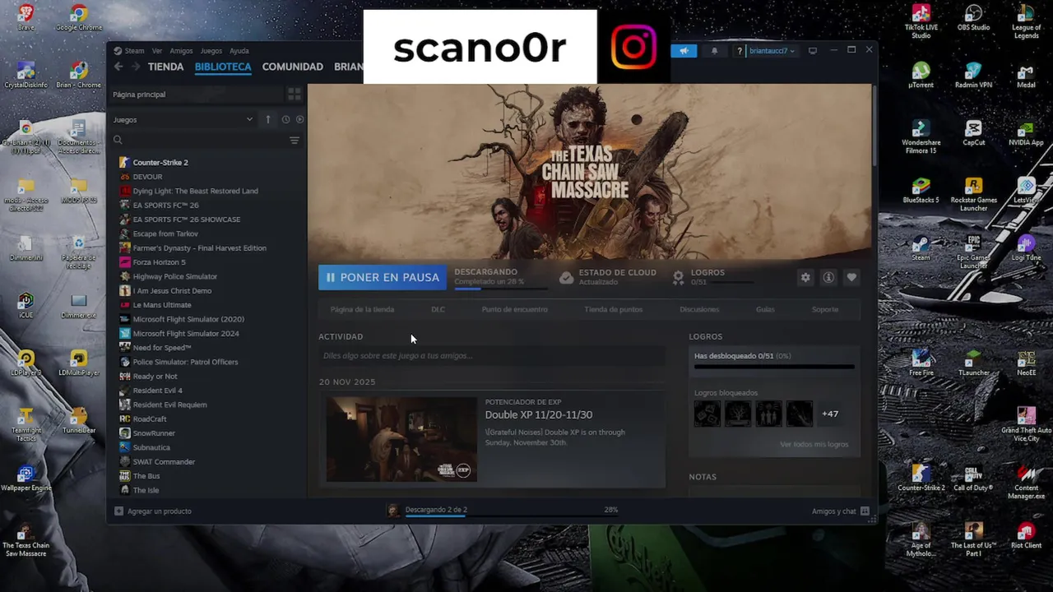Click the first locked achievement thumbnail
1053x592 pixels.
(x=707, y=414)
